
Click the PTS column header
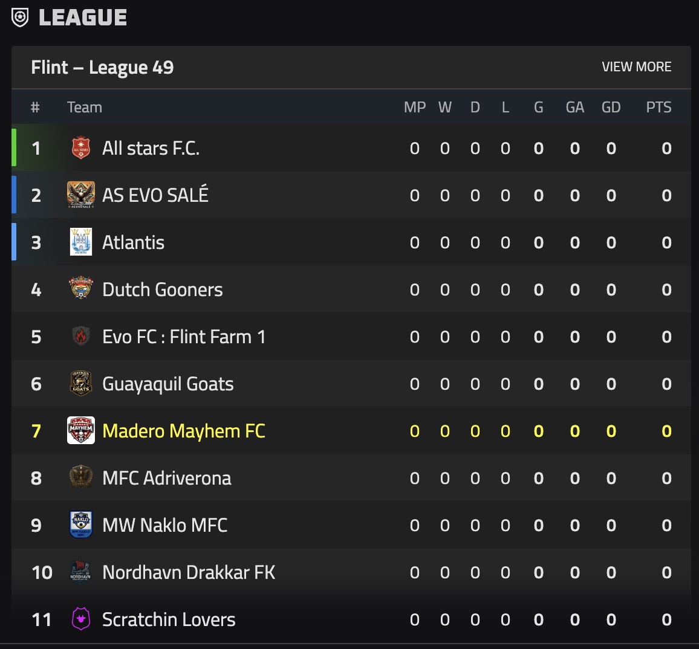pyautogui.click(x=658, y=108)
